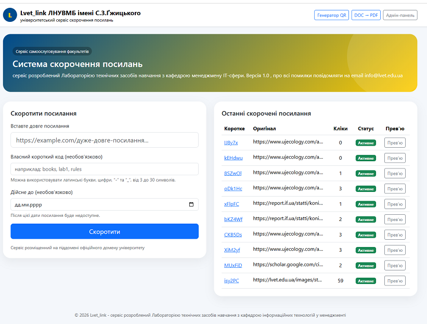
Task: Click the Lvet_link ЛНУВМБ site title
Action: [x=80, y=12]
